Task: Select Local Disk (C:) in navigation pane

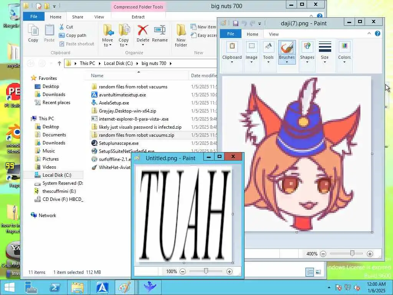Action: tap(57, 175)
